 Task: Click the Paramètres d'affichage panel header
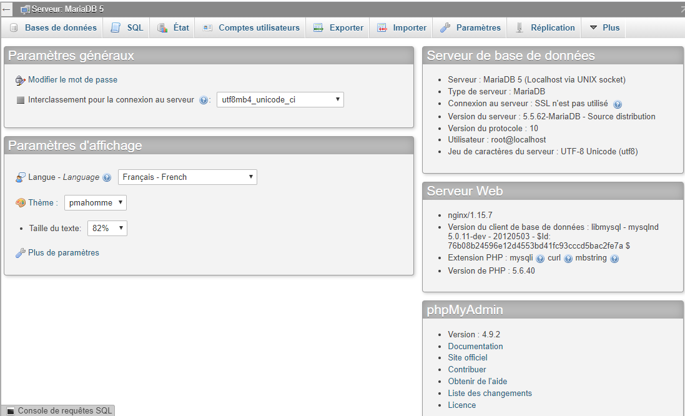pyautogui.click(x=209, y=146)
